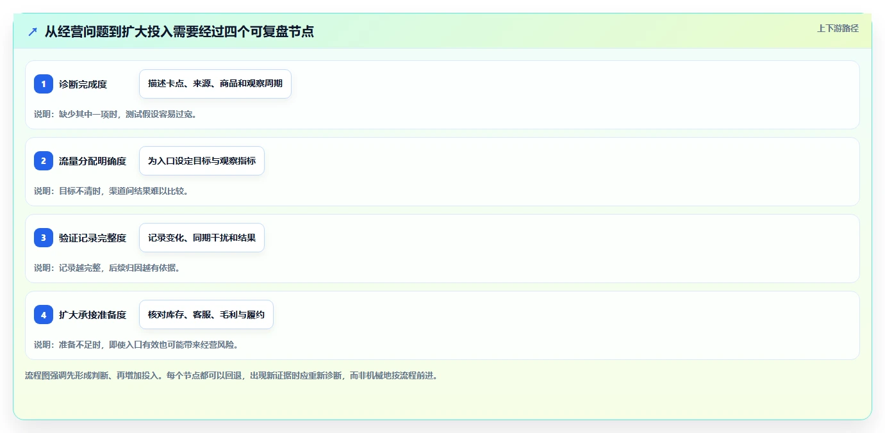The height and width of the screenshot is (433, 885).
Task: Select the 上下游路径 label in header
Action: tap(838, 28)
